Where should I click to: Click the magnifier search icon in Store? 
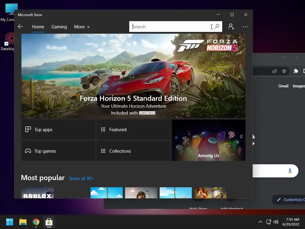[217, 27]
